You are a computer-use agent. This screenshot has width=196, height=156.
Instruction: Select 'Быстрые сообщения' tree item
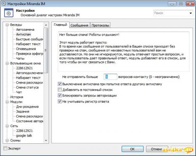pyautogui.click(x=29, y=39)
